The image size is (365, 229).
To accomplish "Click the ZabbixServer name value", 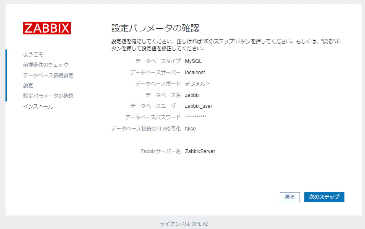I will tap(200, 151).
